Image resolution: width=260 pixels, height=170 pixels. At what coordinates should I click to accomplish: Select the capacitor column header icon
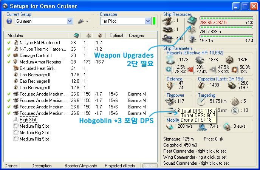point(100,35)
